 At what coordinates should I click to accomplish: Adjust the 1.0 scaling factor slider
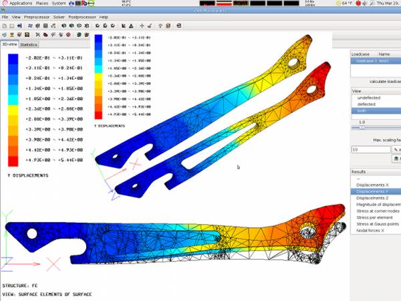click(362, 128)
